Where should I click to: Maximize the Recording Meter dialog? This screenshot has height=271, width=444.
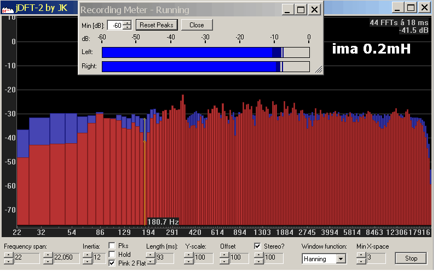[x=301, y=10]
